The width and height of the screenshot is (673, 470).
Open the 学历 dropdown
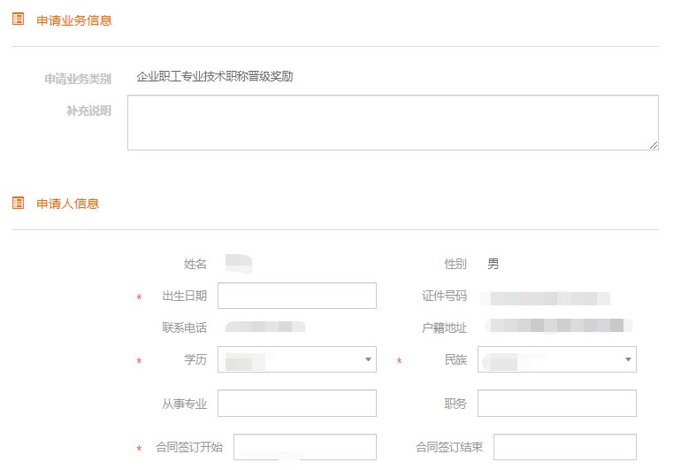pyautogui.click(x=296, y=359)
